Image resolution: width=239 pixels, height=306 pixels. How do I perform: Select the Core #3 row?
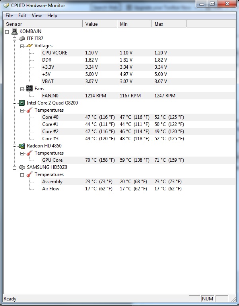tap(138, 139)
